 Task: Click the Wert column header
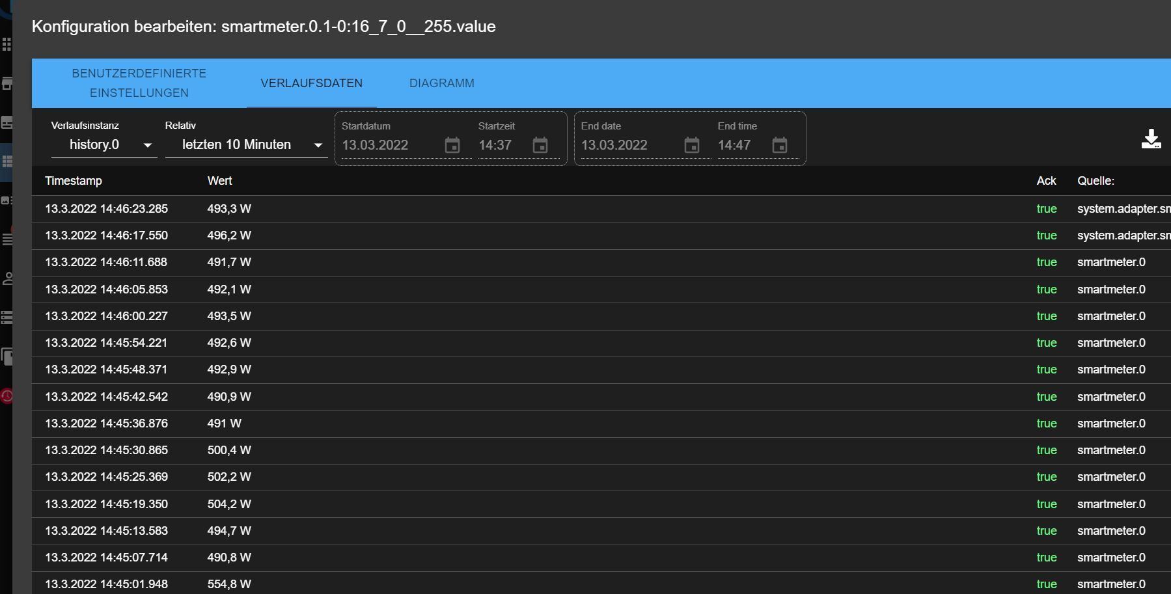point(219,181)
